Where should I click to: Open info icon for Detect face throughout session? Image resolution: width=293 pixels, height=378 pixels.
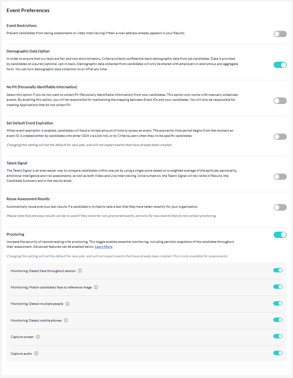coord(80,271)
